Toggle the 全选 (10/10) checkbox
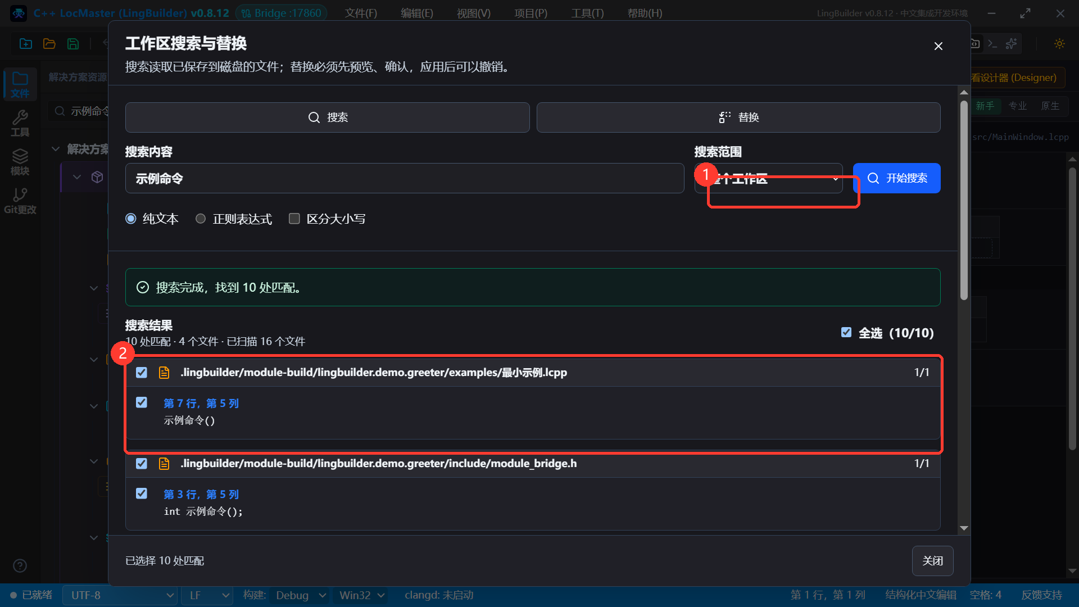Viewport: 1079px width, 607px height. (x=846, y=332)
